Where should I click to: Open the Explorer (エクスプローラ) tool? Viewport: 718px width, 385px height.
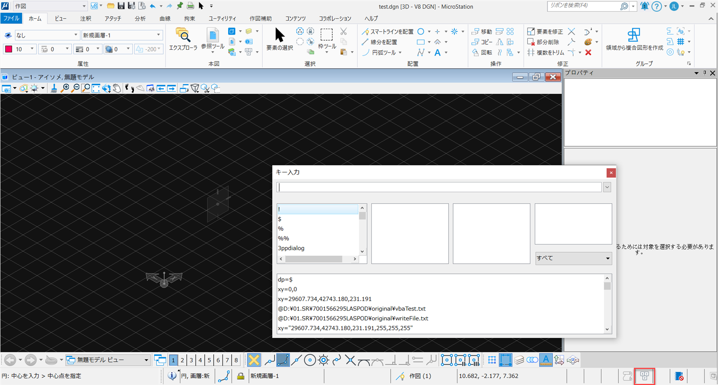tap(183, 39)
